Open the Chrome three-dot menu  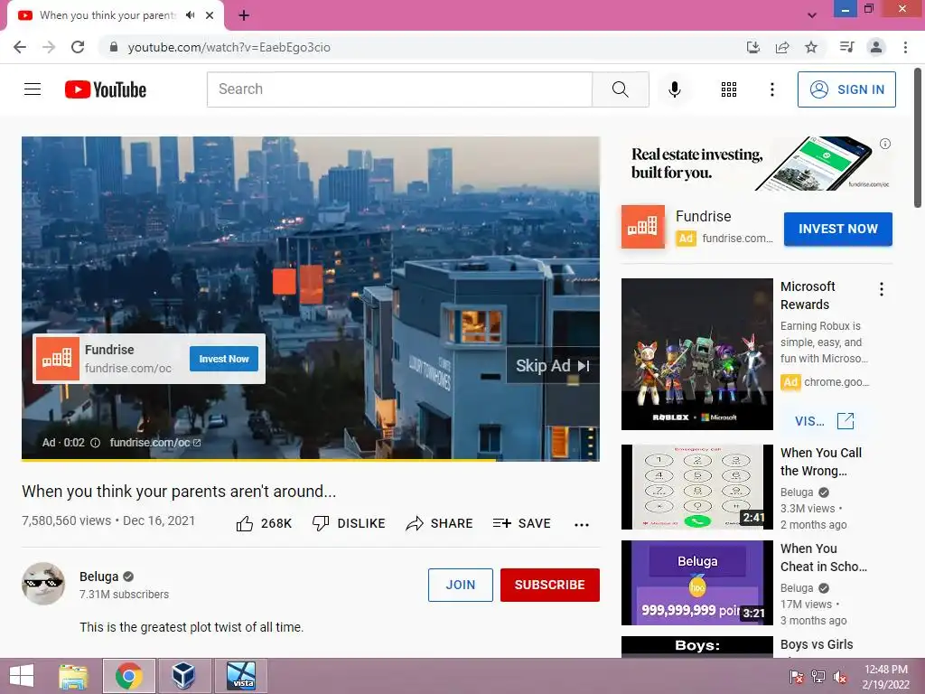coord(905,47)
